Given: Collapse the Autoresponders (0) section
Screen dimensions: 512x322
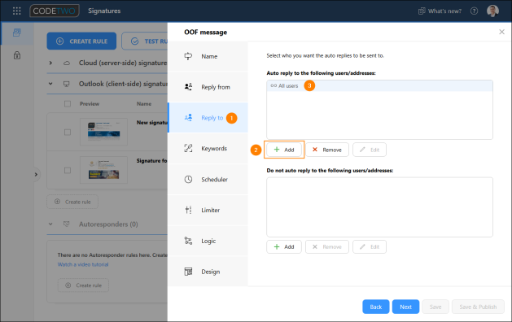Looking at the screenshot, I should pyautogui.click(x=50, y=224).
